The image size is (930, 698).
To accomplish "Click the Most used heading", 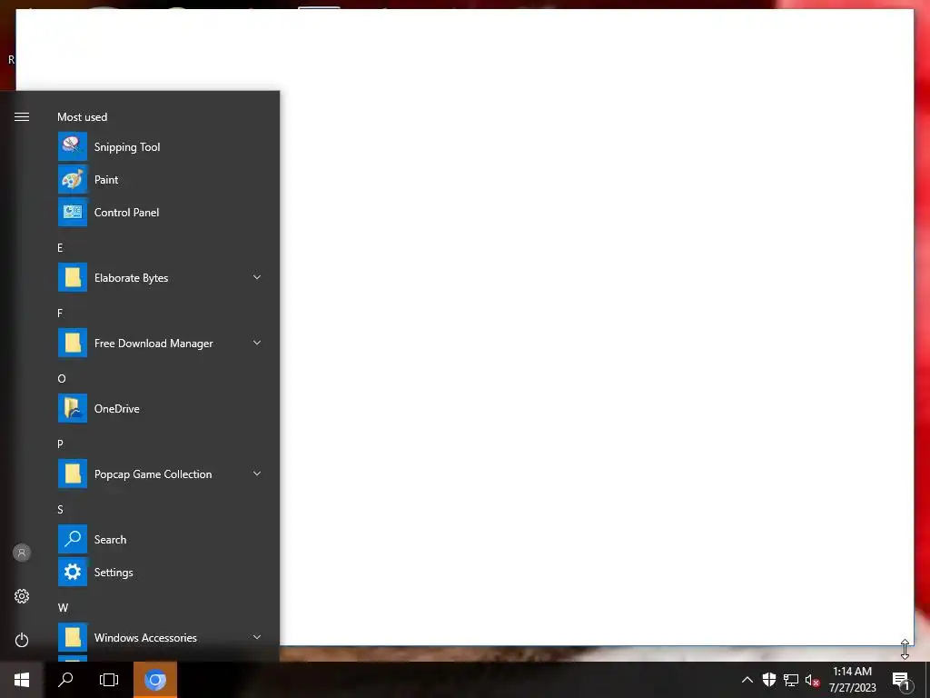I will [x=82, y=117].
